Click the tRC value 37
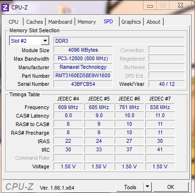Image resolution: width=195 pixels, height=193 pixels. (x=129, y=149)
